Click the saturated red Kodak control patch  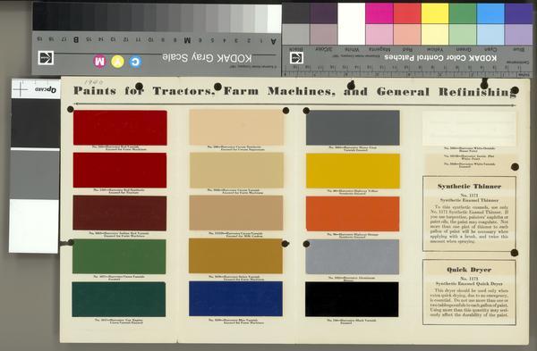point(407,13)
